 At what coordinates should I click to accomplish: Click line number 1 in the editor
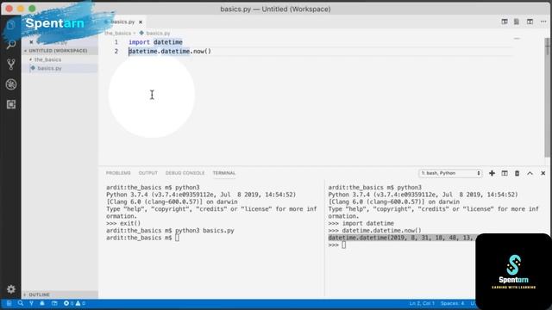click(x=116, y=42)
